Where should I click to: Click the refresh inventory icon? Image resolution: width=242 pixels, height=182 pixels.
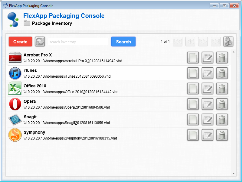tap(40, 42)
